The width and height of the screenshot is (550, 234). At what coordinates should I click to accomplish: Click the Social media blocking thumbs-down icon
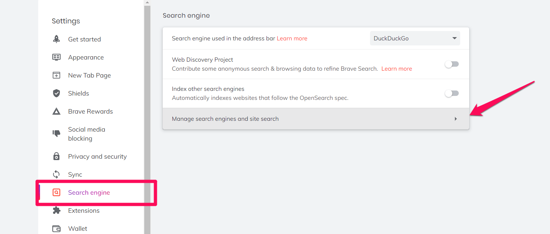click(56, 134)
